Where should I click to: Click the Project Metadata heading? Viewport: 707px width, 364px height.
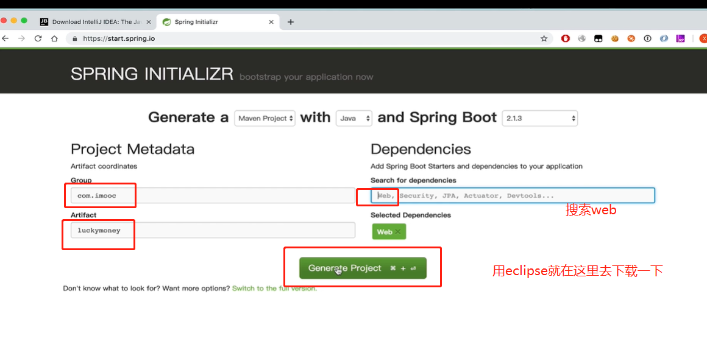(x=133, y=149)
